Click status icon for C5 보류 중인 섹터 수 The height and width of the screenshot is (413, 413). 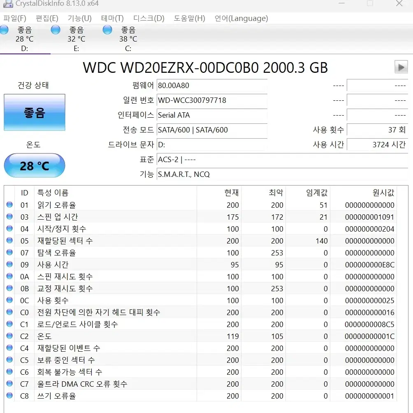pos(9,360)
